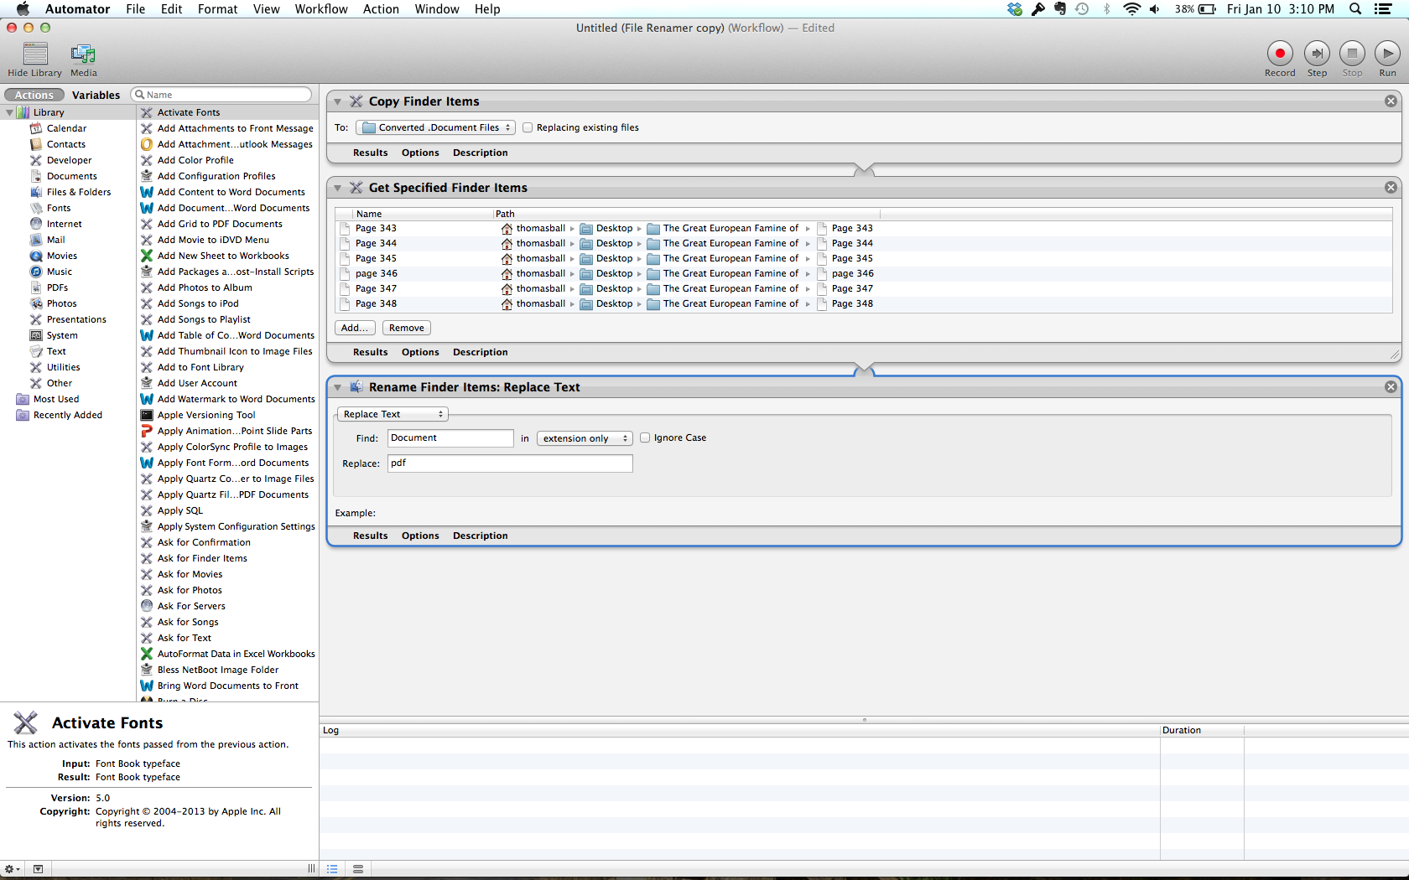Image resolution: width=1409 pixels, height=880 pixels.
Task: Click the Add... button
Action: 354,328
